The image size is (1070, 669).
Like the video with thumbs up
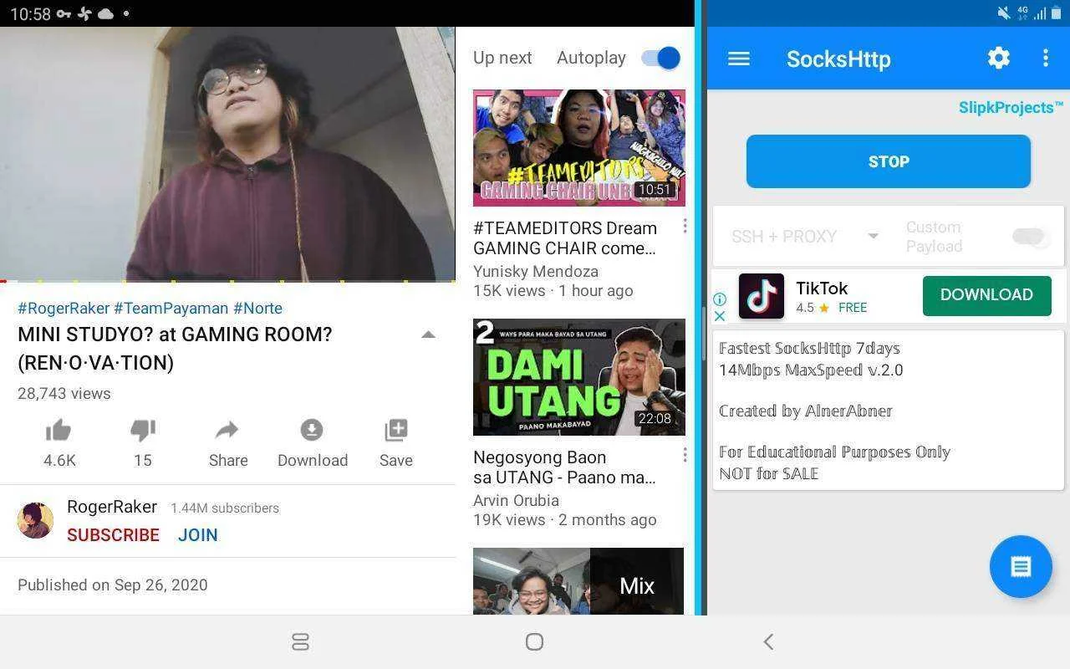click(59, 431)
